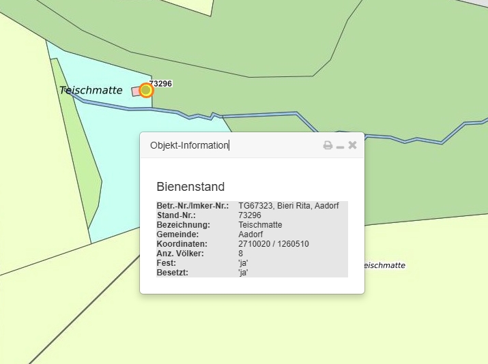Click the orange bee stand marker
This screenshot has height=364, width=488.
coord(146,90)
